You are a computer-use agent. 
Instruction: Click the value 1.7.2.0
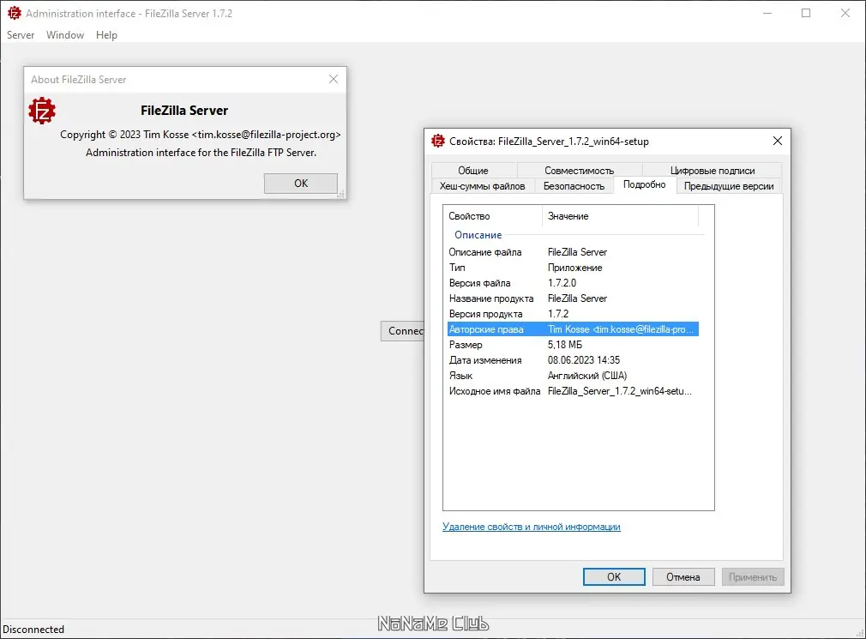(x=562, y=283)
